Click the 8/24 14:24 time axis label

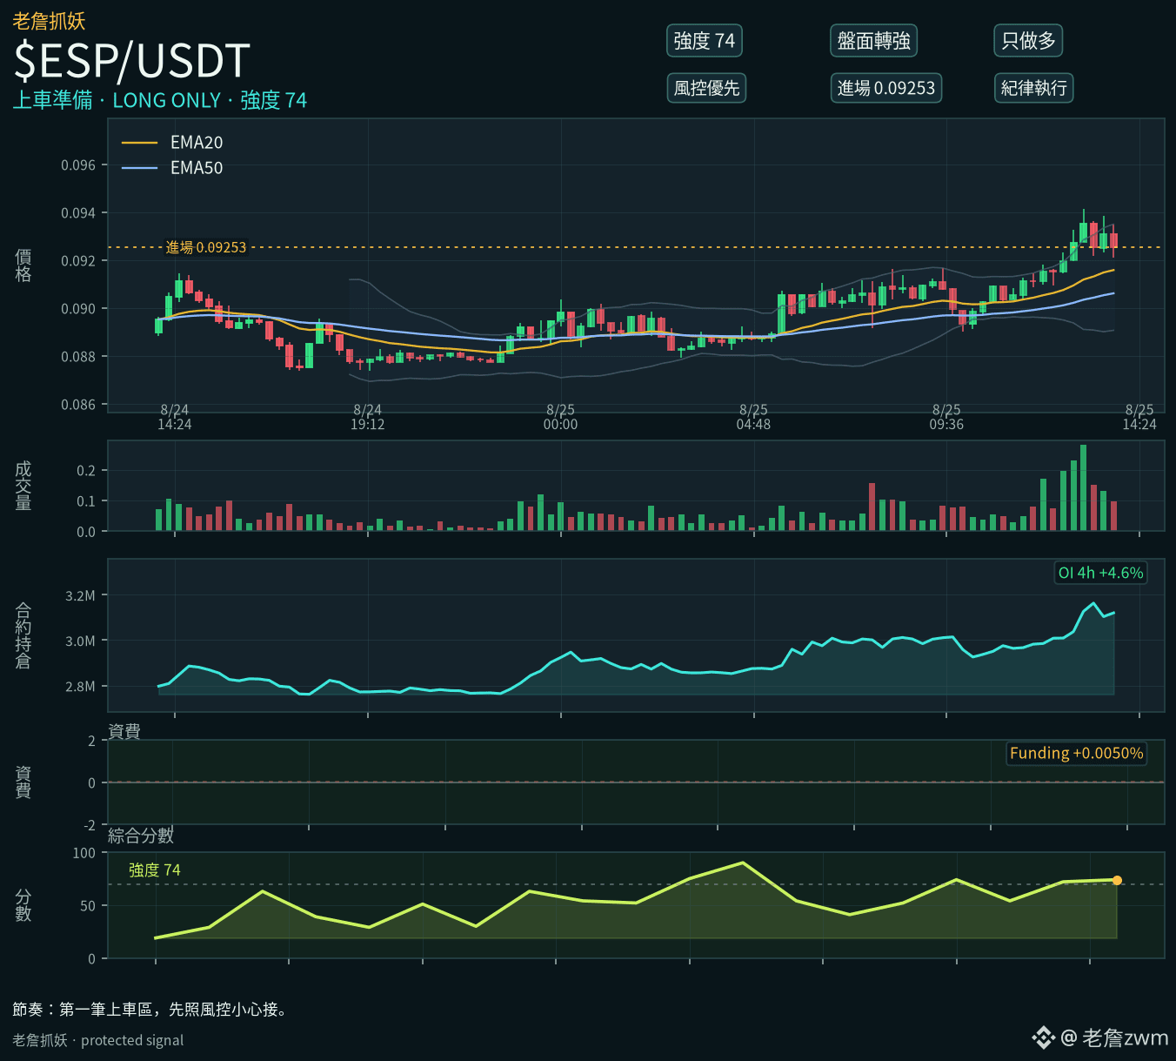tap(175, 417)
